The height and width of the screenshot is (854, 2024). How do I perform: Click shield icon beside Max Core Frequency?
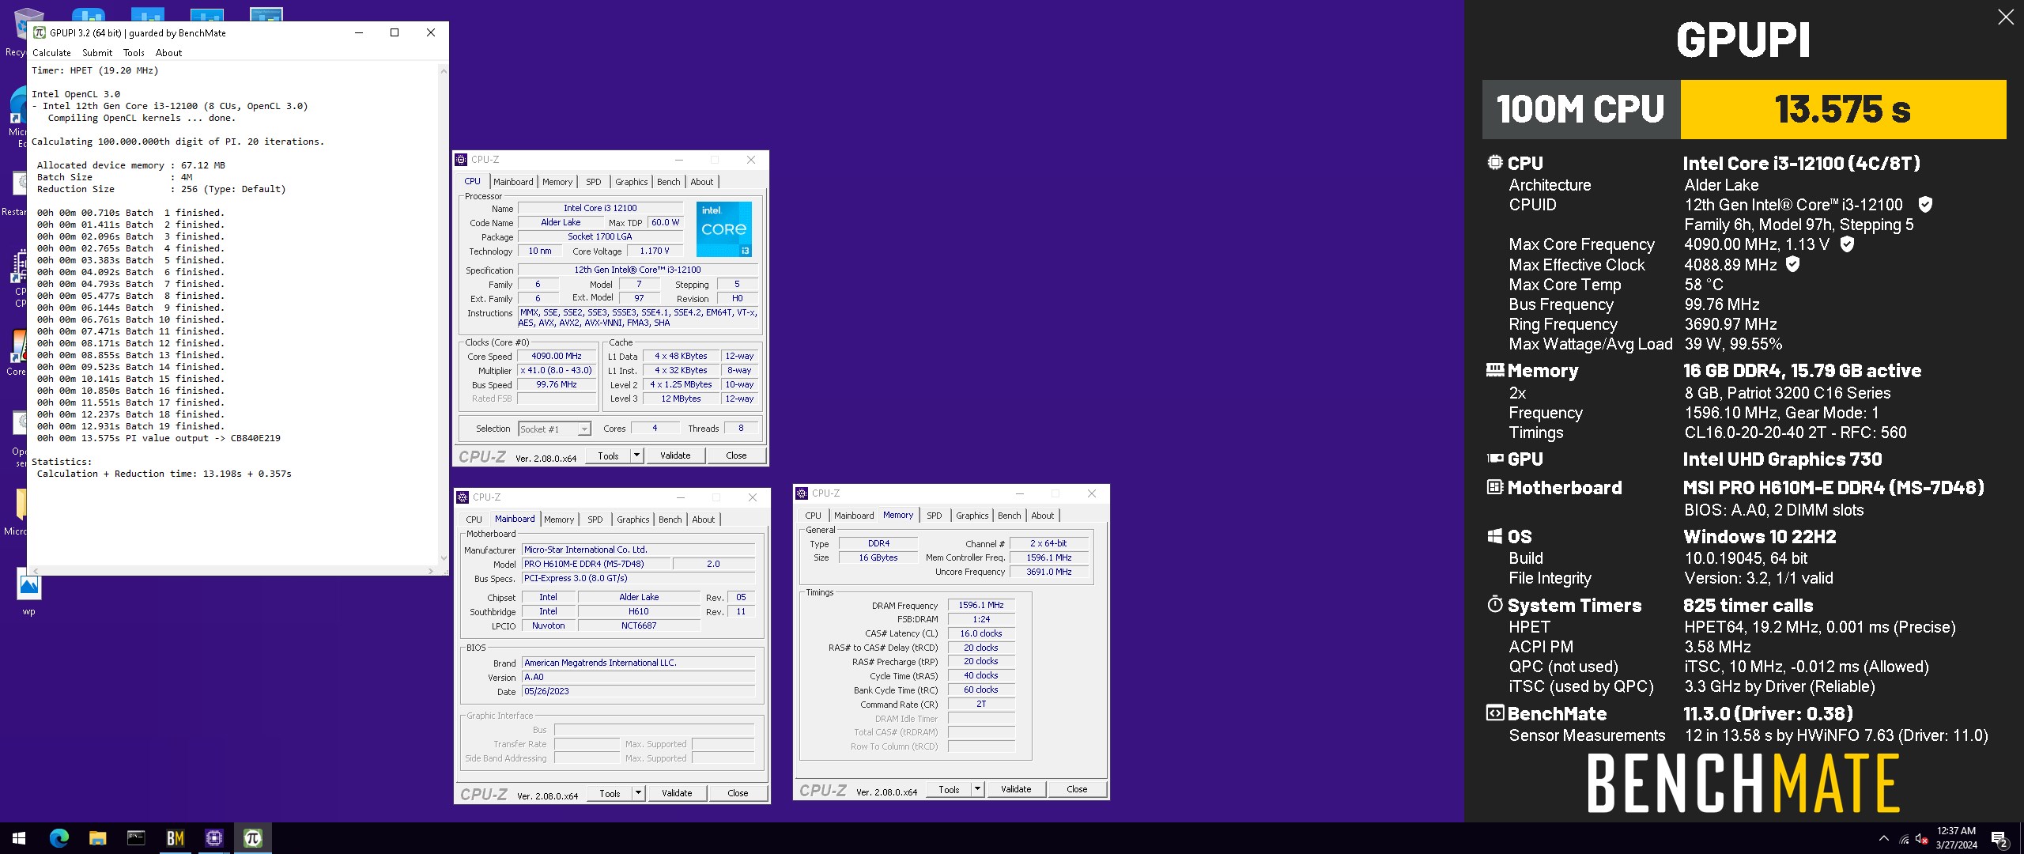point(1847,244)
